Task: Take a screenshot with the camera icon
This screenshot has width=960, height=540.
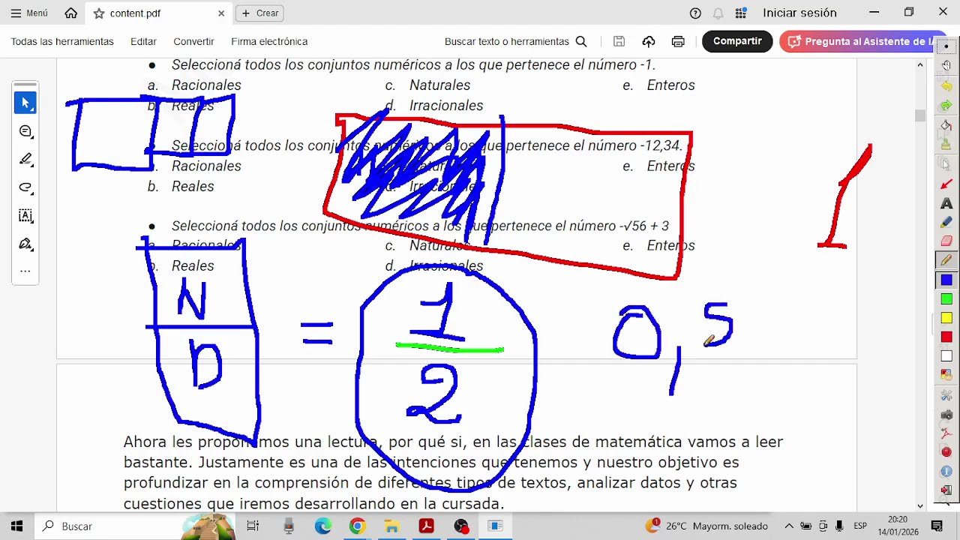Action: (946, 415)
